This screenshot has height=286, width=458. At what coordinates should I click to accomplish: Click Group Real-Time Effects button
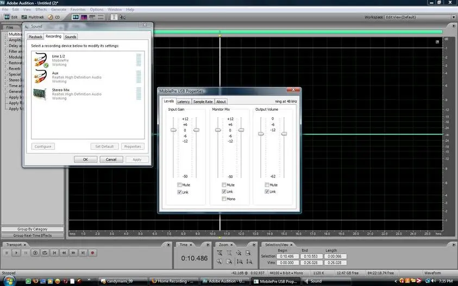tap(33, 235)
